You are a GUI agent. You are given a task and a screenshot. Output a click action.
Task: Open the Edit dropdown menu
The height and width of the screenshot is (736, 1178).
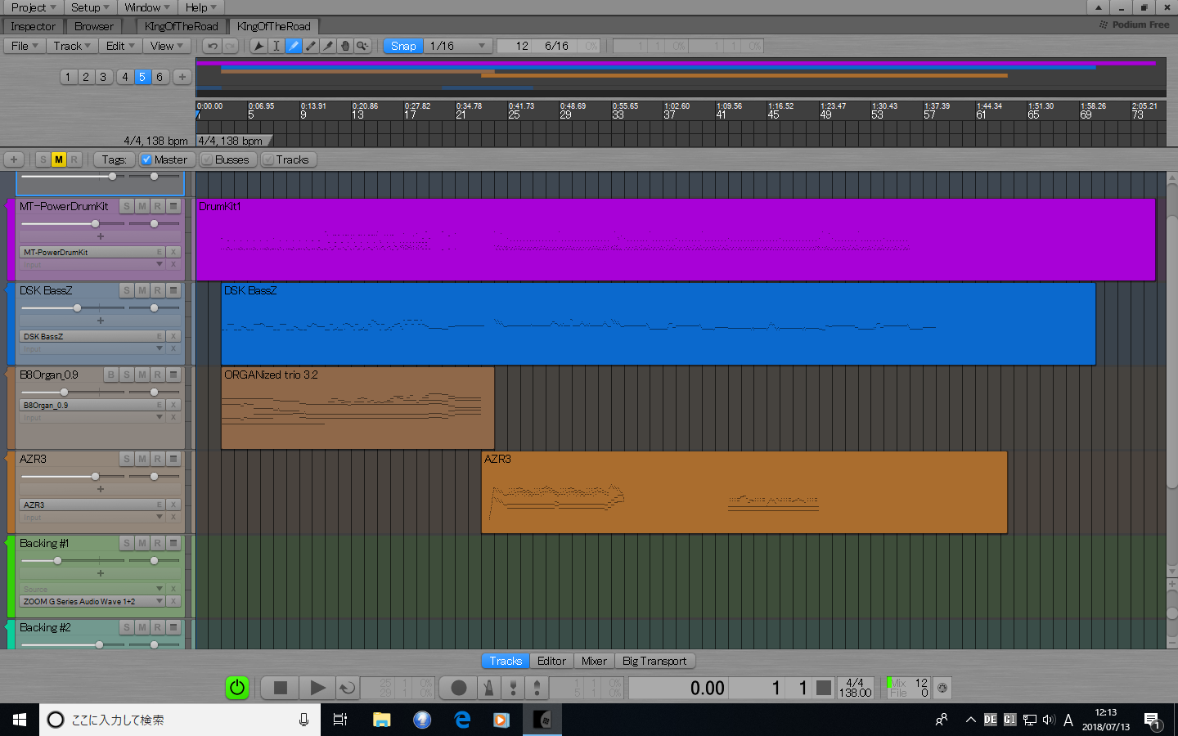[120, 46]
